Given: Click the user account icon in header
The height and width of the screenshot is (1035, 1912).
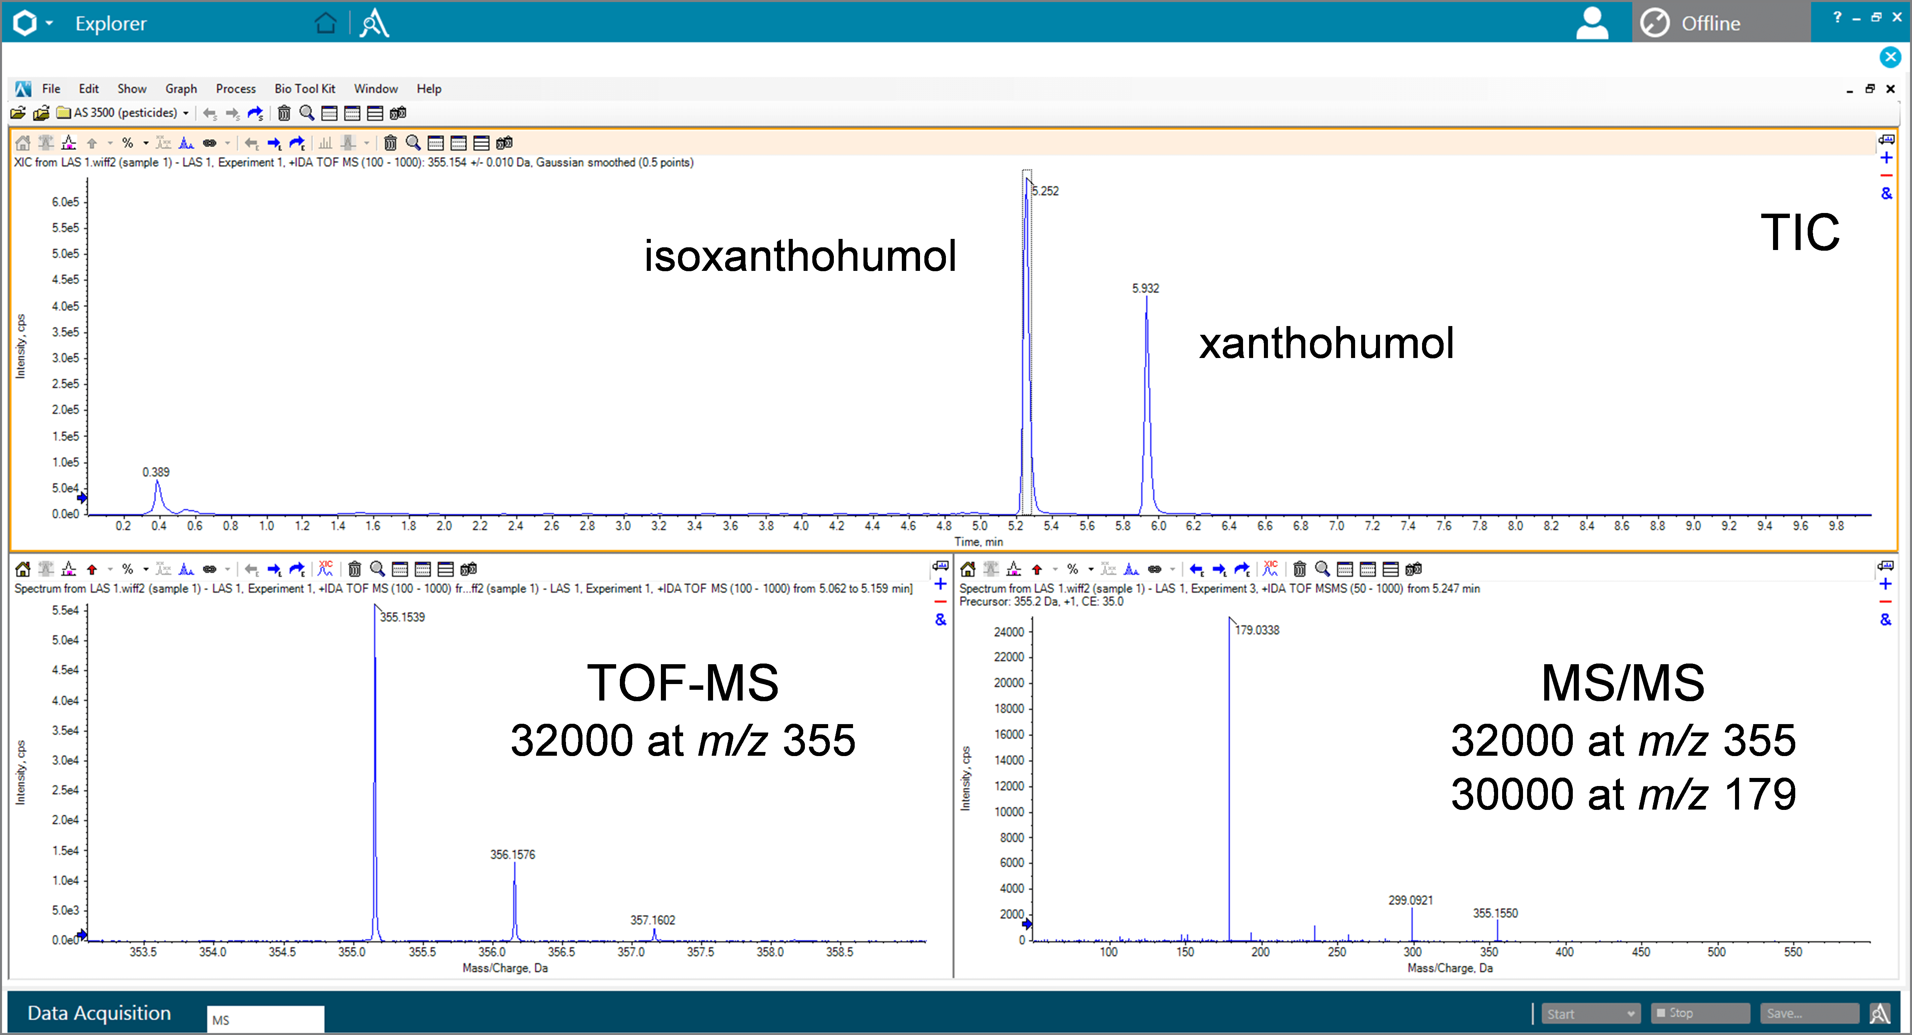Looking at the screenshot, I should tap(1591, 23).
